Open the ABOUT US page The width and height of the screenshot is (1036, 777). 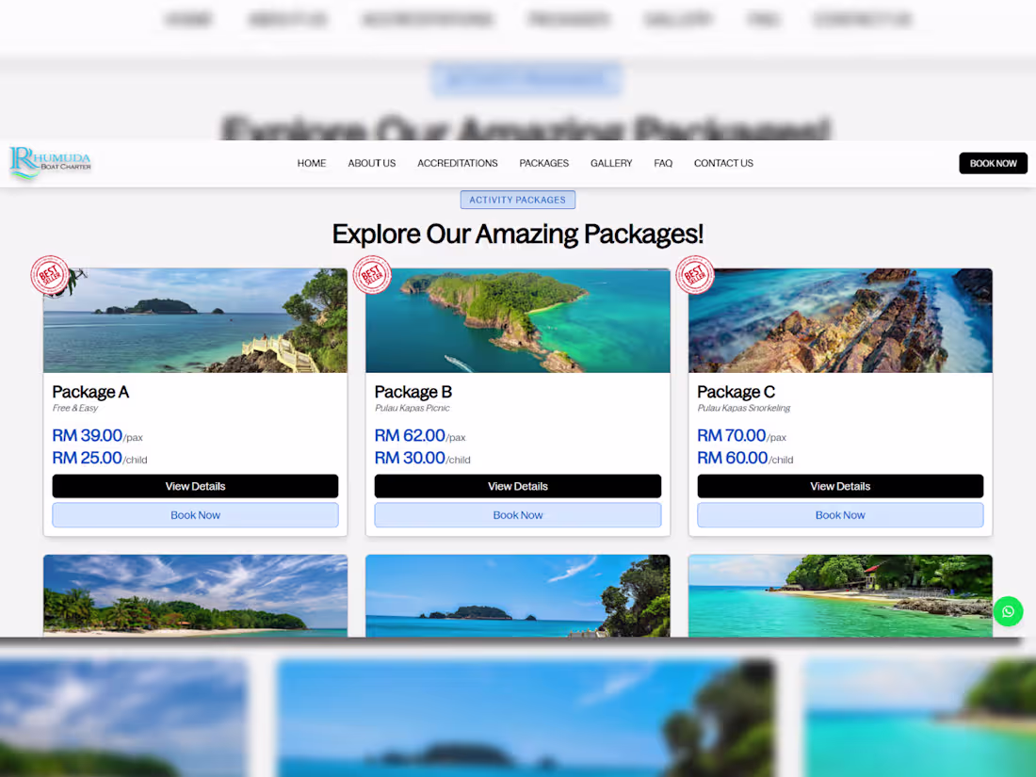click(371, 163)
